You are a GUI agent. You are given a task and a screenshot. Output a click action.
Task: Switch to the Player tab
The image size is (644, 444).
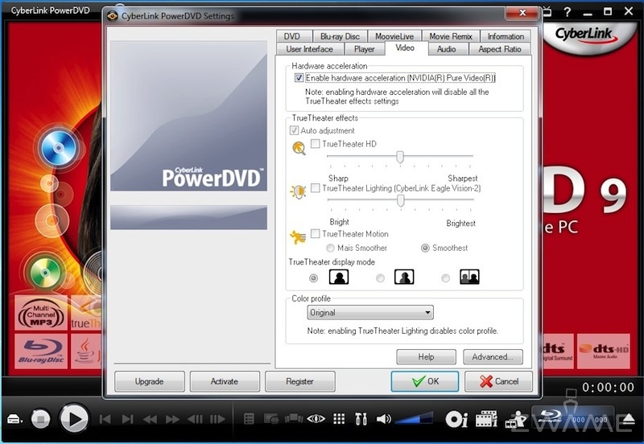point(365,49)
